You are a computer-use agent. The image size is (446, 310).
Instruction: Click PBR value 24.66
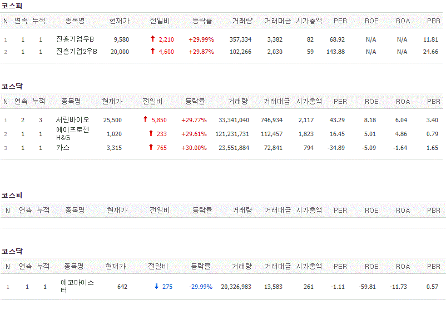[x=430, y=52]
